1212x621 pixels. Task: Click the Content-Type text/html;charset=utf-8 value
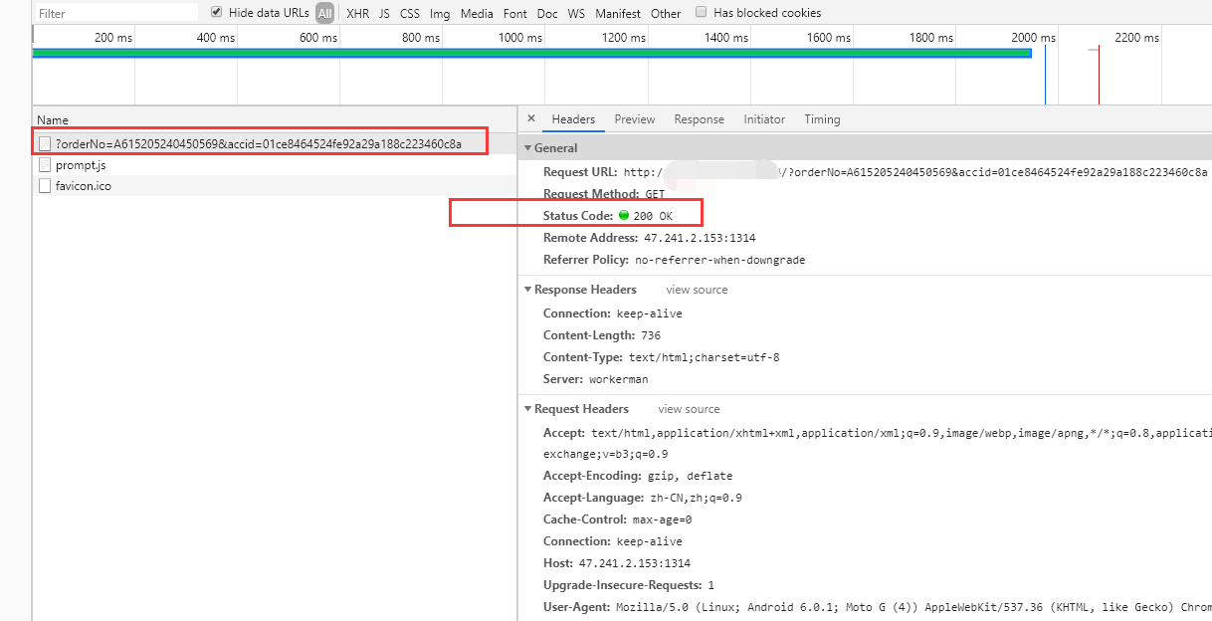704,357
